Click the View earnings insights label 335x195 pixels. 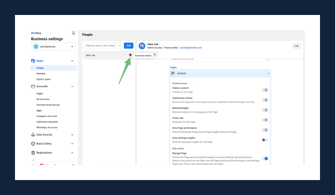(x=184, y=138)
